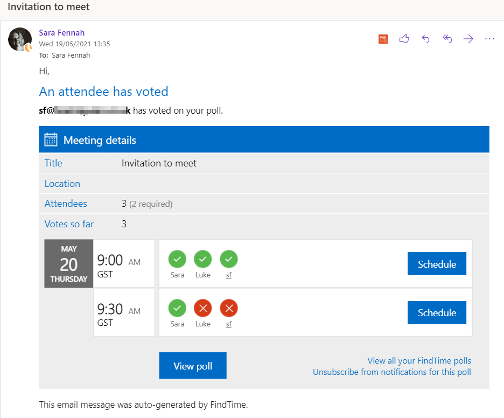This screenshot has width=504, height=418.
Task: Click the calendar icon in Meeting details
Action: click(51, 140)
